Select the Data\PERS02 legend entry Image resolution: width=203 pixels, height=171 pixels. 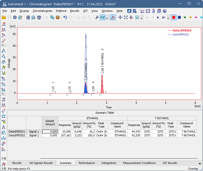coord(181,34)
